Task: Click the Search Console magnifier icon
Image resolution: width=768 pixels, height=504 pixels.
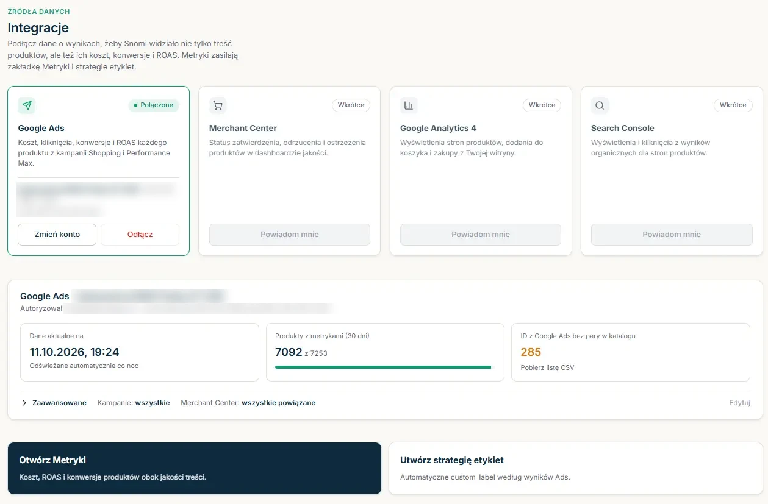Action: click(600, 105)
